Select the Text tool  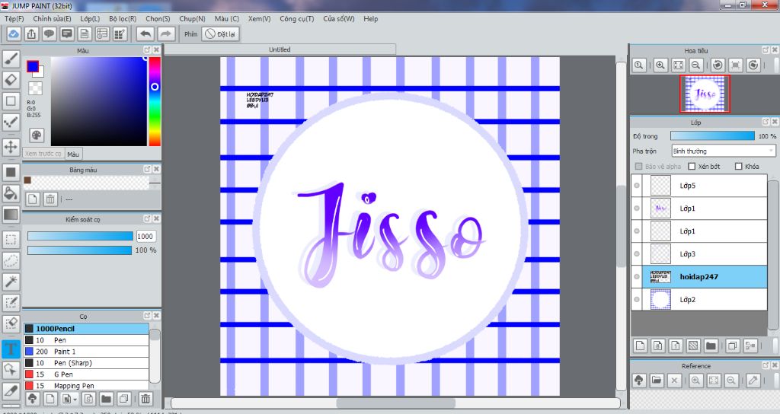[x=11, y=349]
